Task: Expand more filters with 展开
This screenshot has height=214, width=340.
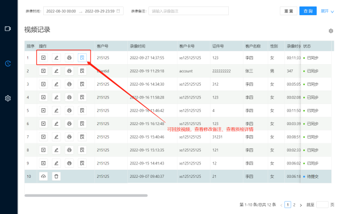Action: (x=327, y=11)
